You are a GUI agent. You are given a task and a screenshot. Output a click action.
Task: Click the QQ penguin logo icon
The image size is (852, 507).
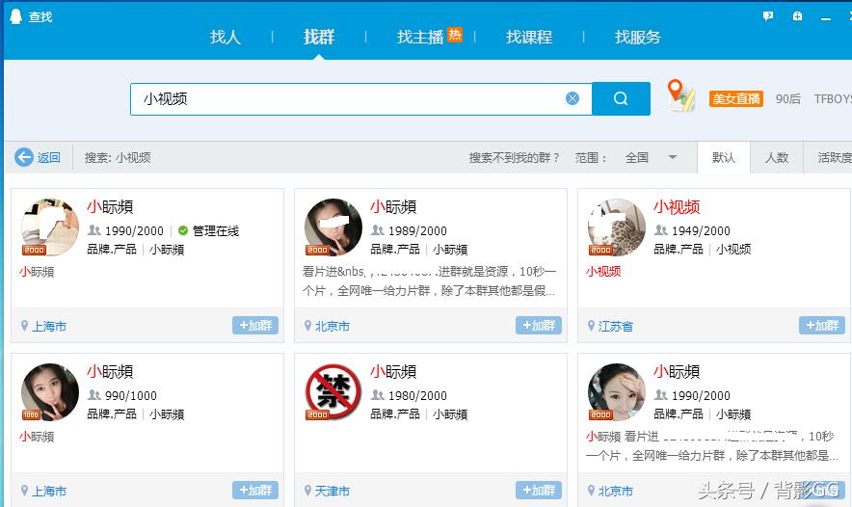point(15,16)
